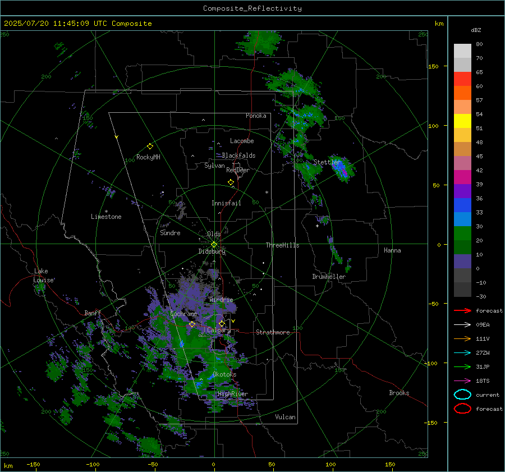Click the Lake Louise label
Viewport: 505px width, 472px height.
pyautogui.click(x=43, y=276)
